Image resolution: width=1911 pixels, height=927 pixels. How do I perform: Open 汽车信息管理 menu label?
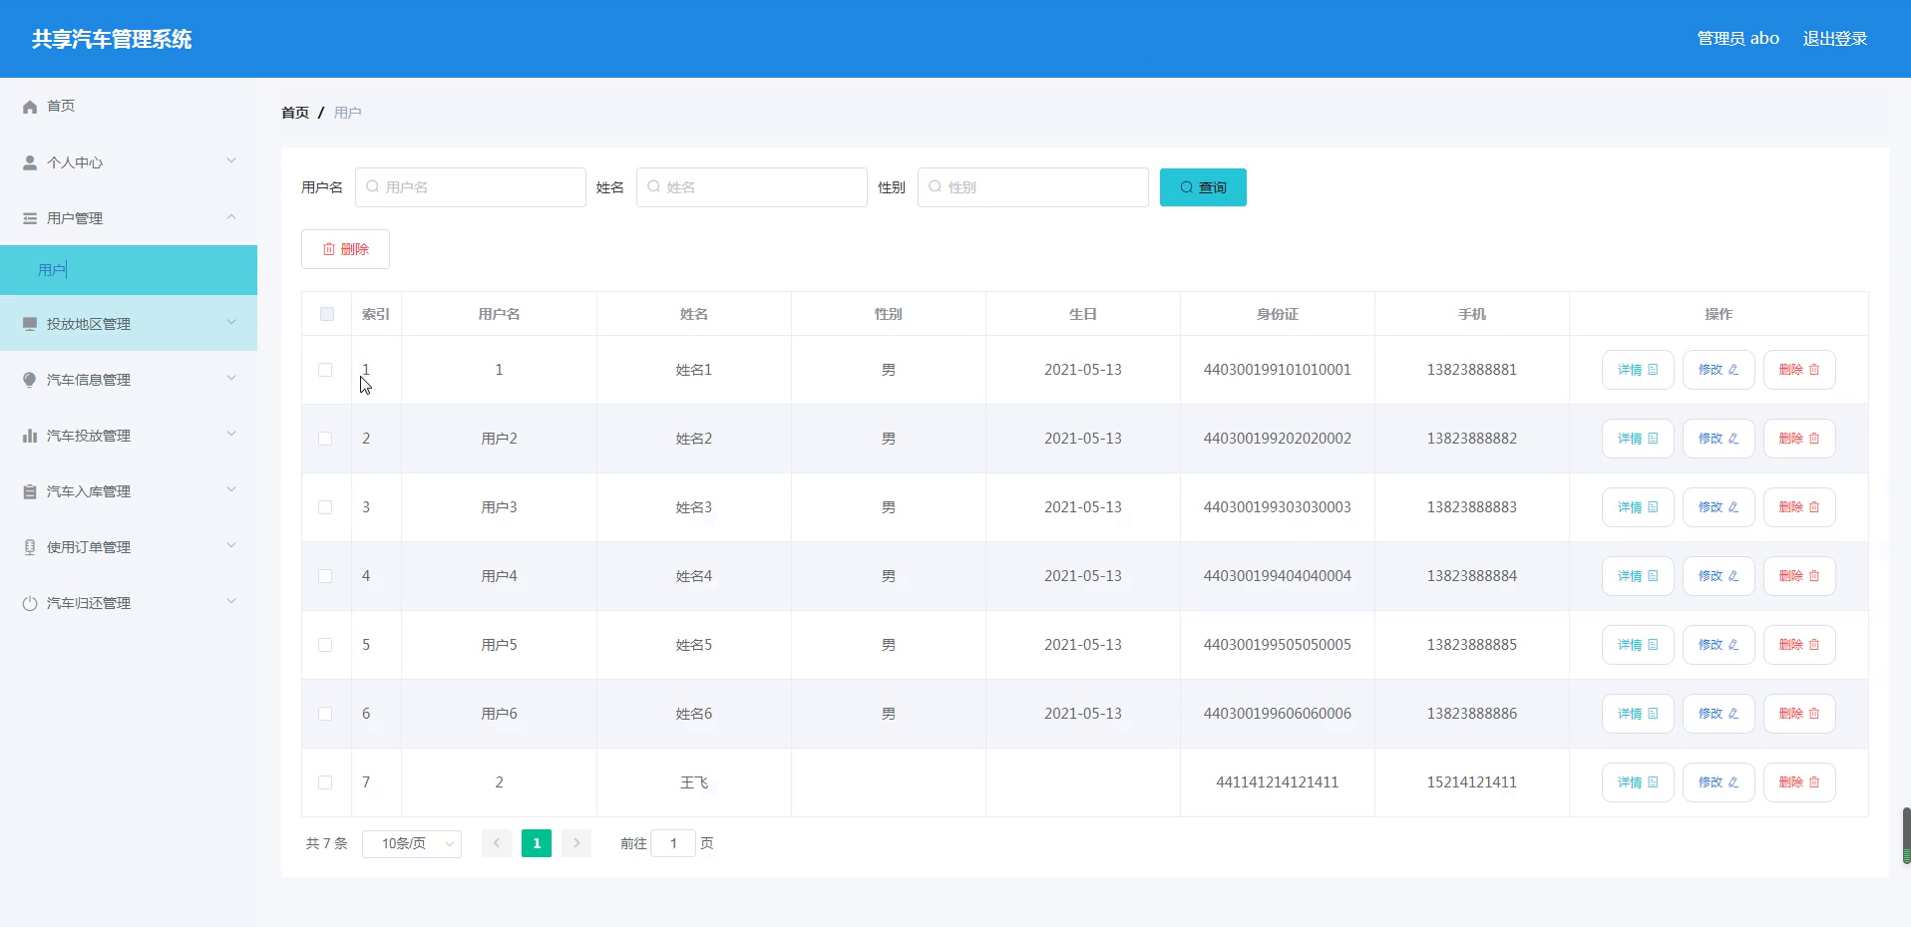click(x=89, y=380)
